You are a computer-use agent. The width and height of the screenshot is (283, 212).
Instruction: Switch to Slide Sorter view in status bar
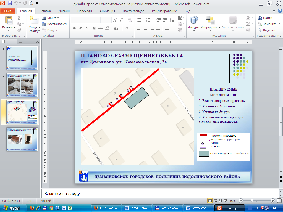coord(215,201)
